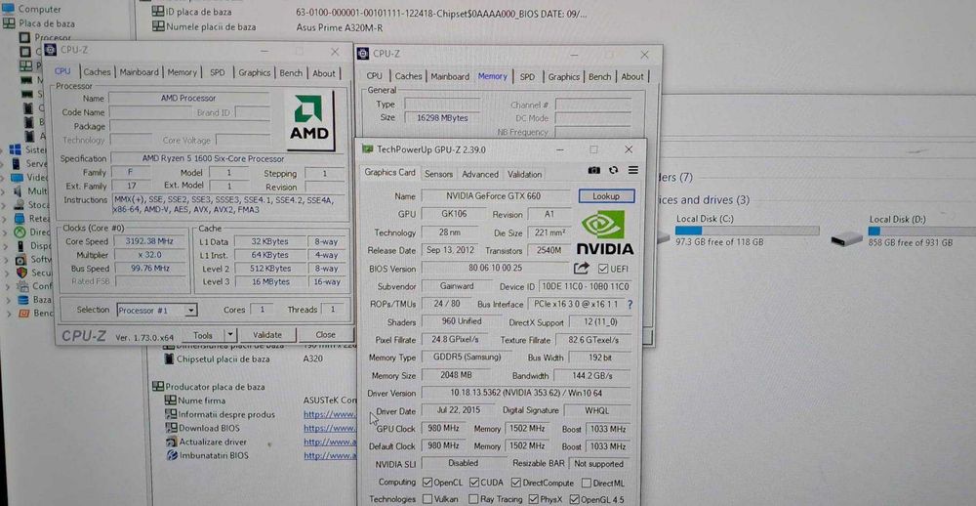Image resolution: width=976 pixels, height=506 pixels.
Task: Expand the Benchmark tree node arrow
Action: 10,314
